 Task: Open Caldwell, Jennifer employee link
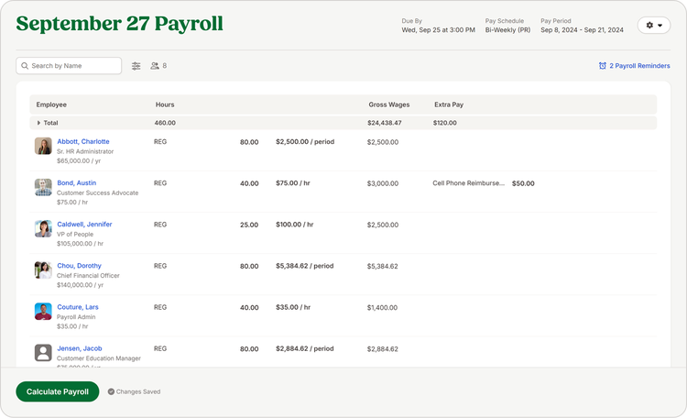coord(84,225)
